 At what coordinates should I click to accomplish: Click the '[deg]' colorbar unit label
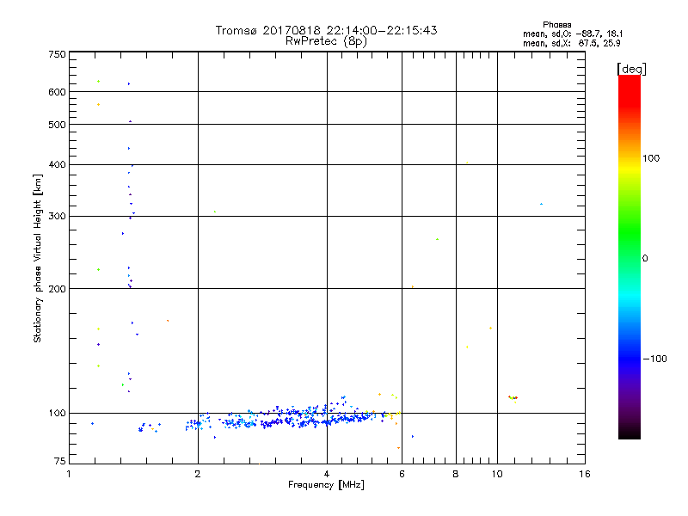click(631, 69)
